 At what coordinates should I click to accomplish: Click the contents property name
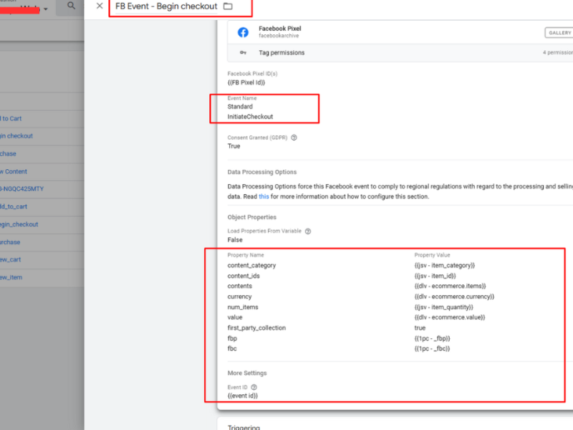[240, 286]
